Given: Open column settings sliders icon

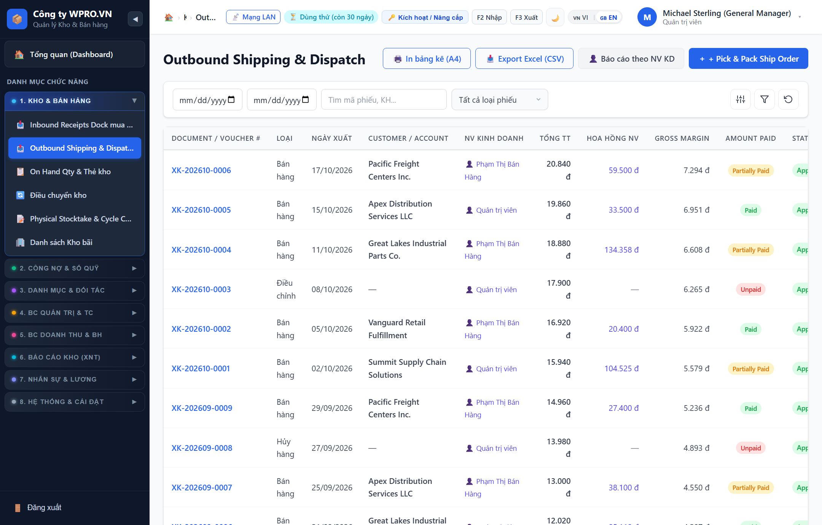Looking at the screenshot, I should pyautogui.click(x=741, y=100).
